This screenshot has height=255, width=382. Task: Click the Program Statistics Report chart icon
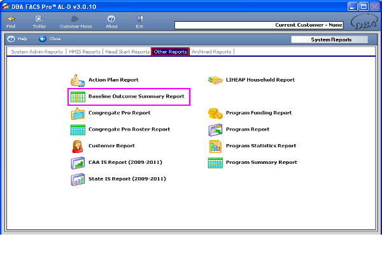215,146
